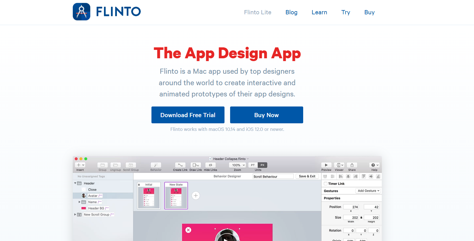The height and width of the screenshot is (241, 474).
Task: Click the Rotation Y field
Action: 361,230
